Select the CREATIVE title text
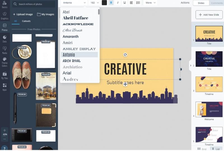The height and width of the screenshot is (151, 224). [125, 69]
